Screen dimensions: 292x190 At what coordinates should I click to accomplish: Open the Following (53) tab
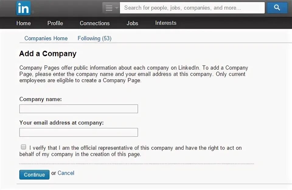click(94, 38)
